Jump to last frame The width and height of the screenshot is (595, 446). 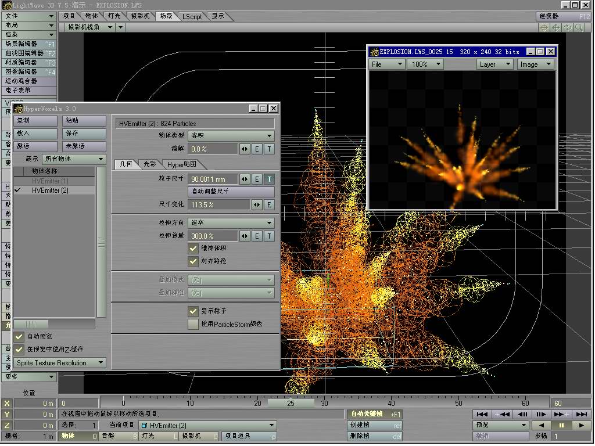click(582, 415)
